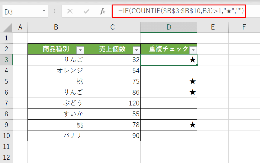The image size is (260, 163).
Task: Click the 売上個数 header cell
Action: (112, 49)
